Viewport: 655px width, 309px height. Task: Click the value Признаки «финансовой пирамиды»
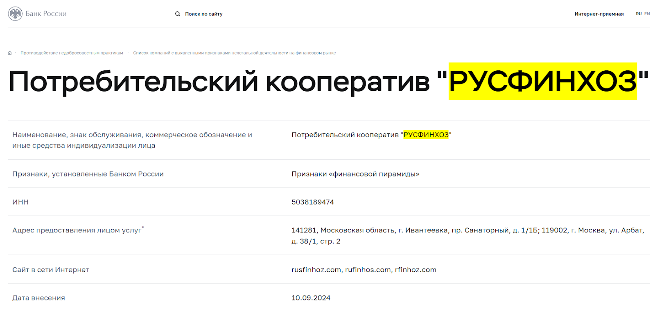coord(355,174)
